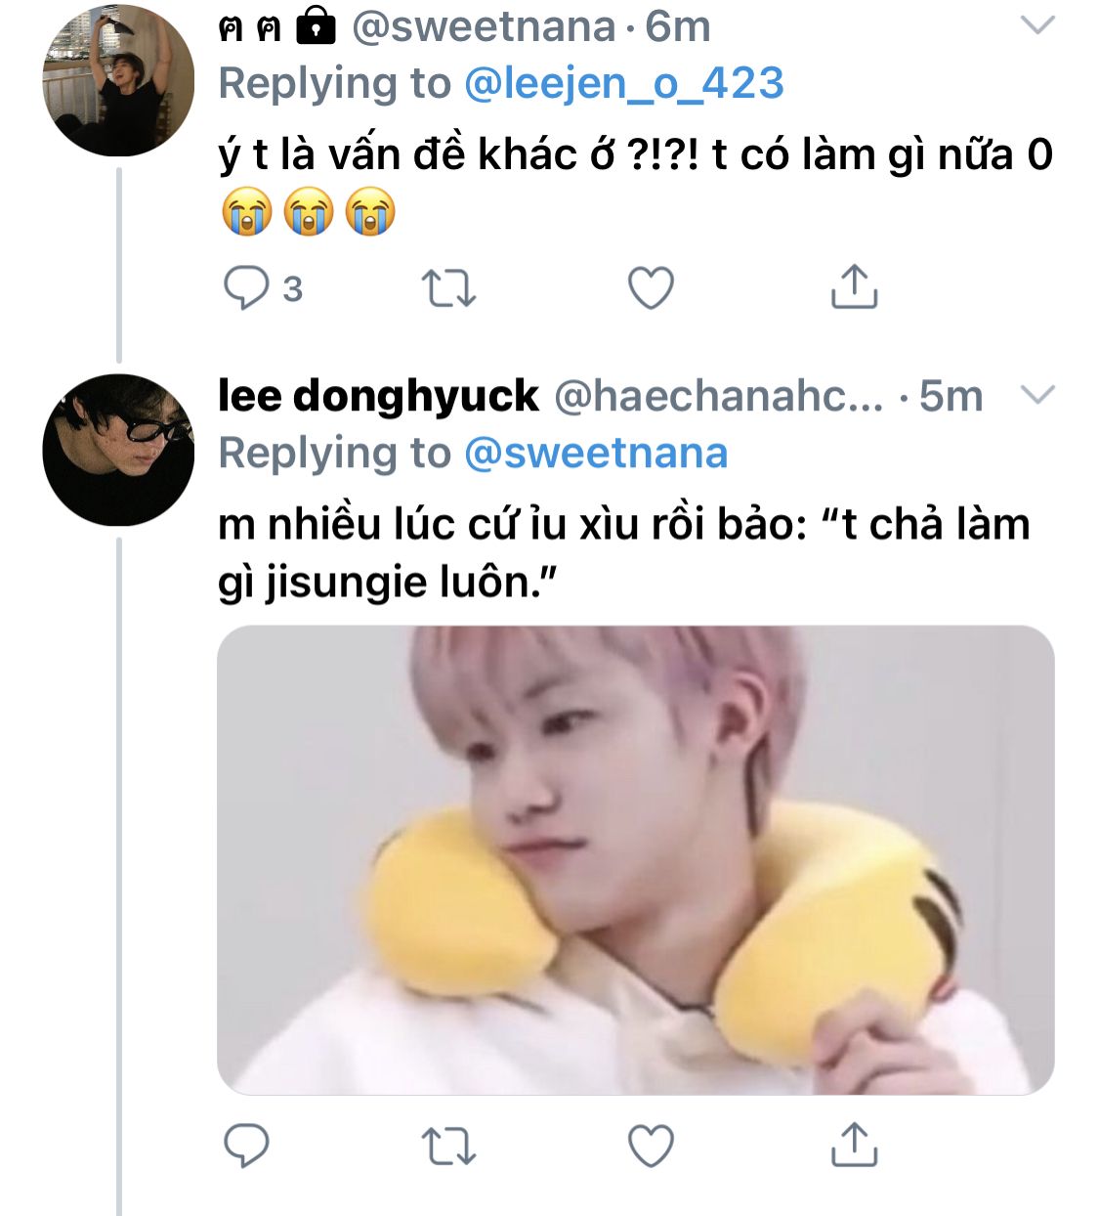Share sweetnana's tweet using share icon
The image size is (1099, 1216).
coord(854,286)
